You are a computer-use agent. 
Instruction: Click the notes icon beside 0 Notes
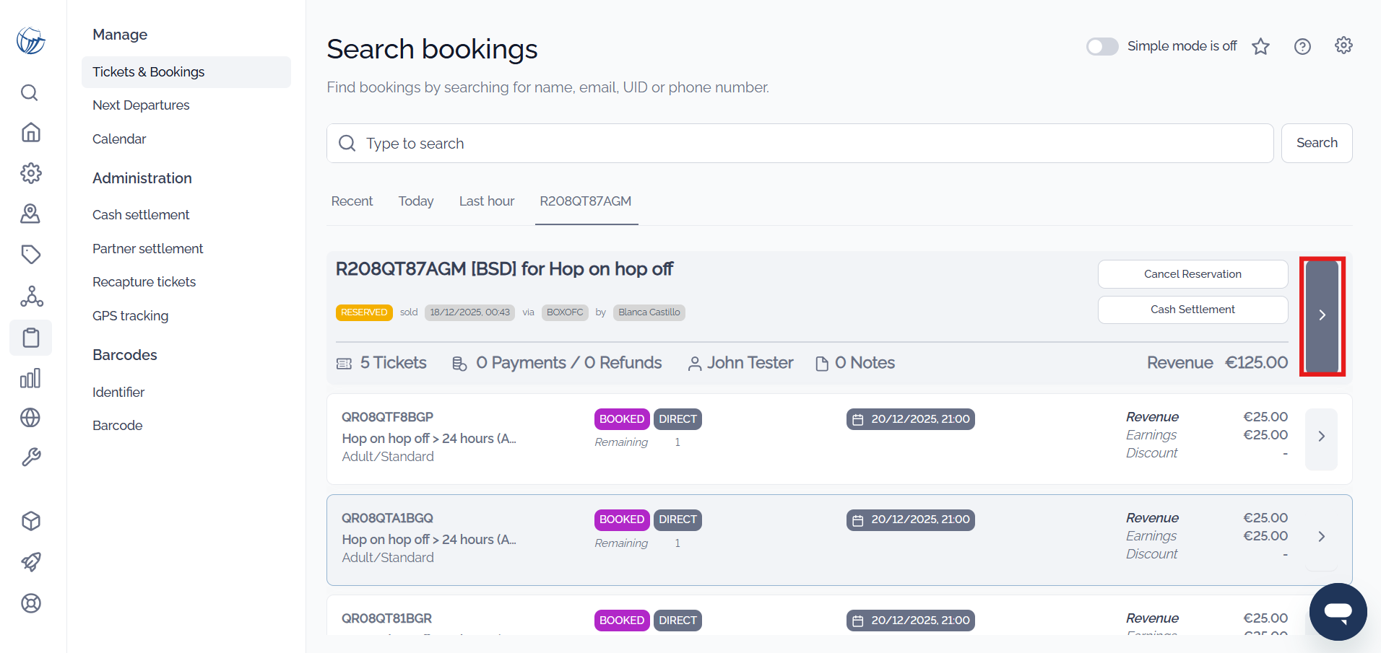tap(822, 364)
